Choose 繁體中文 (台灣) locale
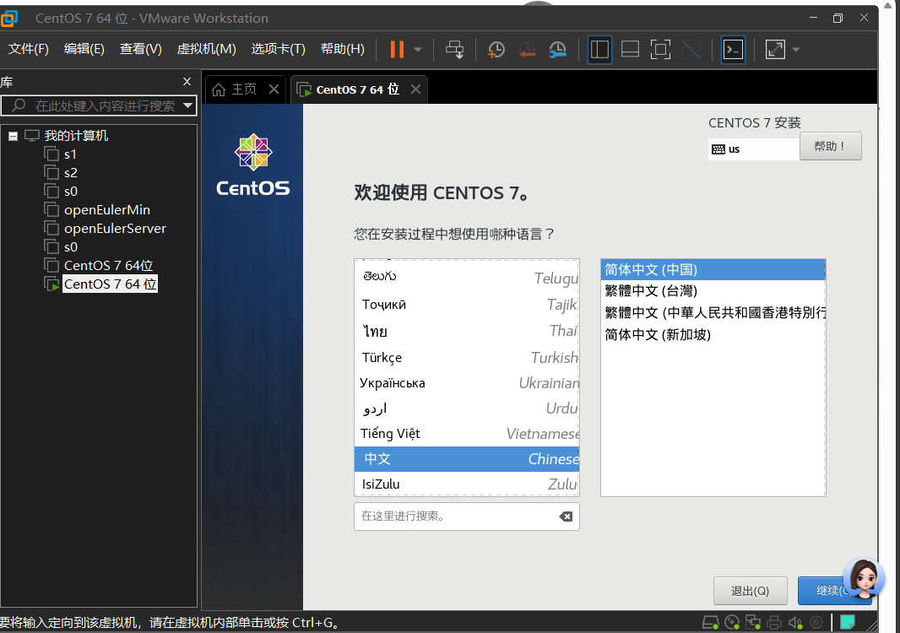This screenshot has width=900, height=633. click(713, 291)
